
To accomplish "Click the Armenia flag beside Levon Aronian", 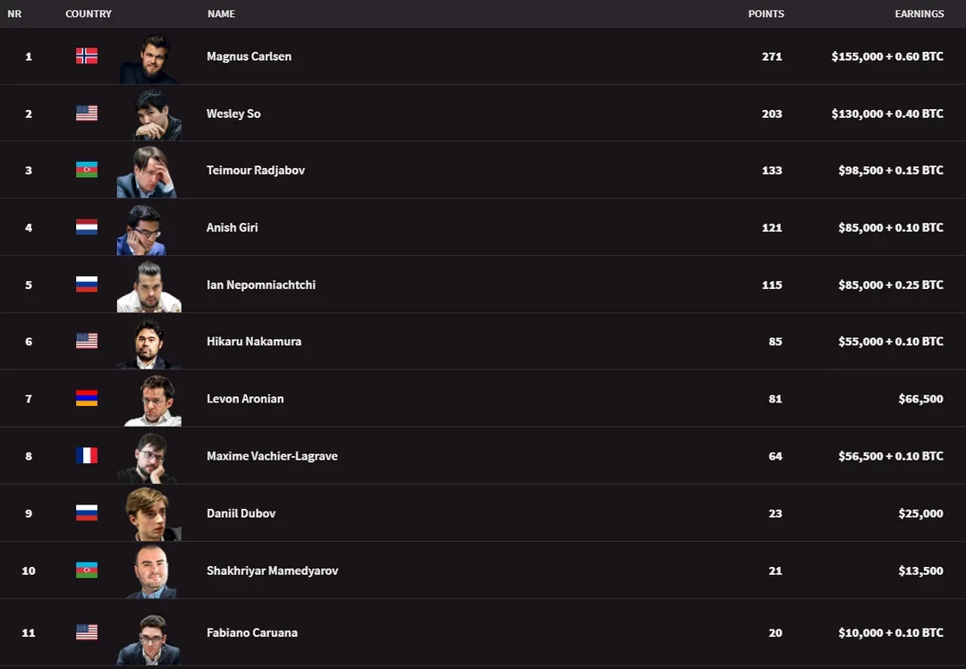I will click(x=87, y=398).
